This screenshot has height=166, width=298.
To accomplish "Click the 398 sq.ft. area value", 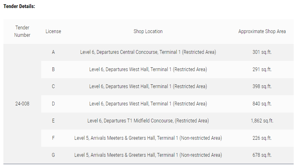I will (x=262, y=87).
